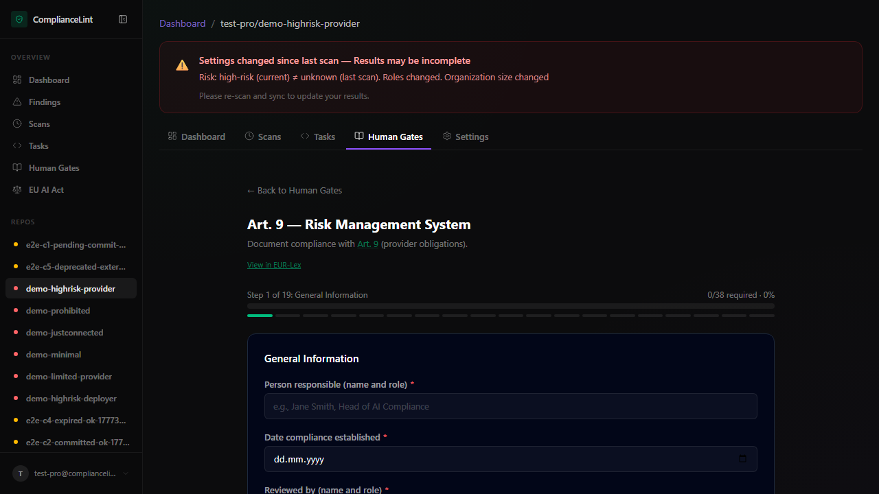Switch to the Settings tab
The height and width of the screenshot is (494, 879).
[466, 137]
